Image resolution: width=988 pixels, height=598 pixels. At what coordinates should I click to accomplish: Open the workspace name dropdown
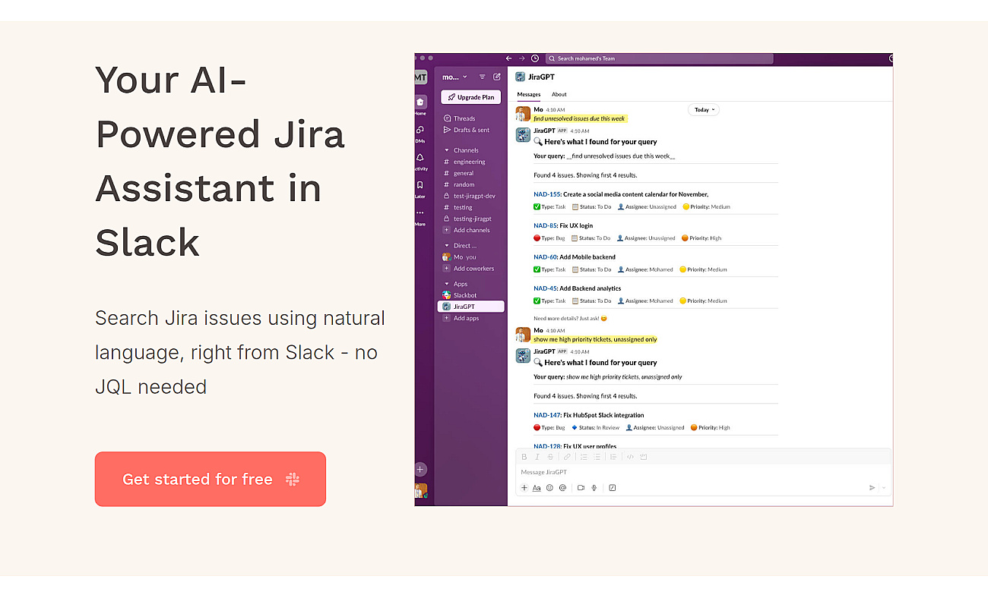pos(454,77)
